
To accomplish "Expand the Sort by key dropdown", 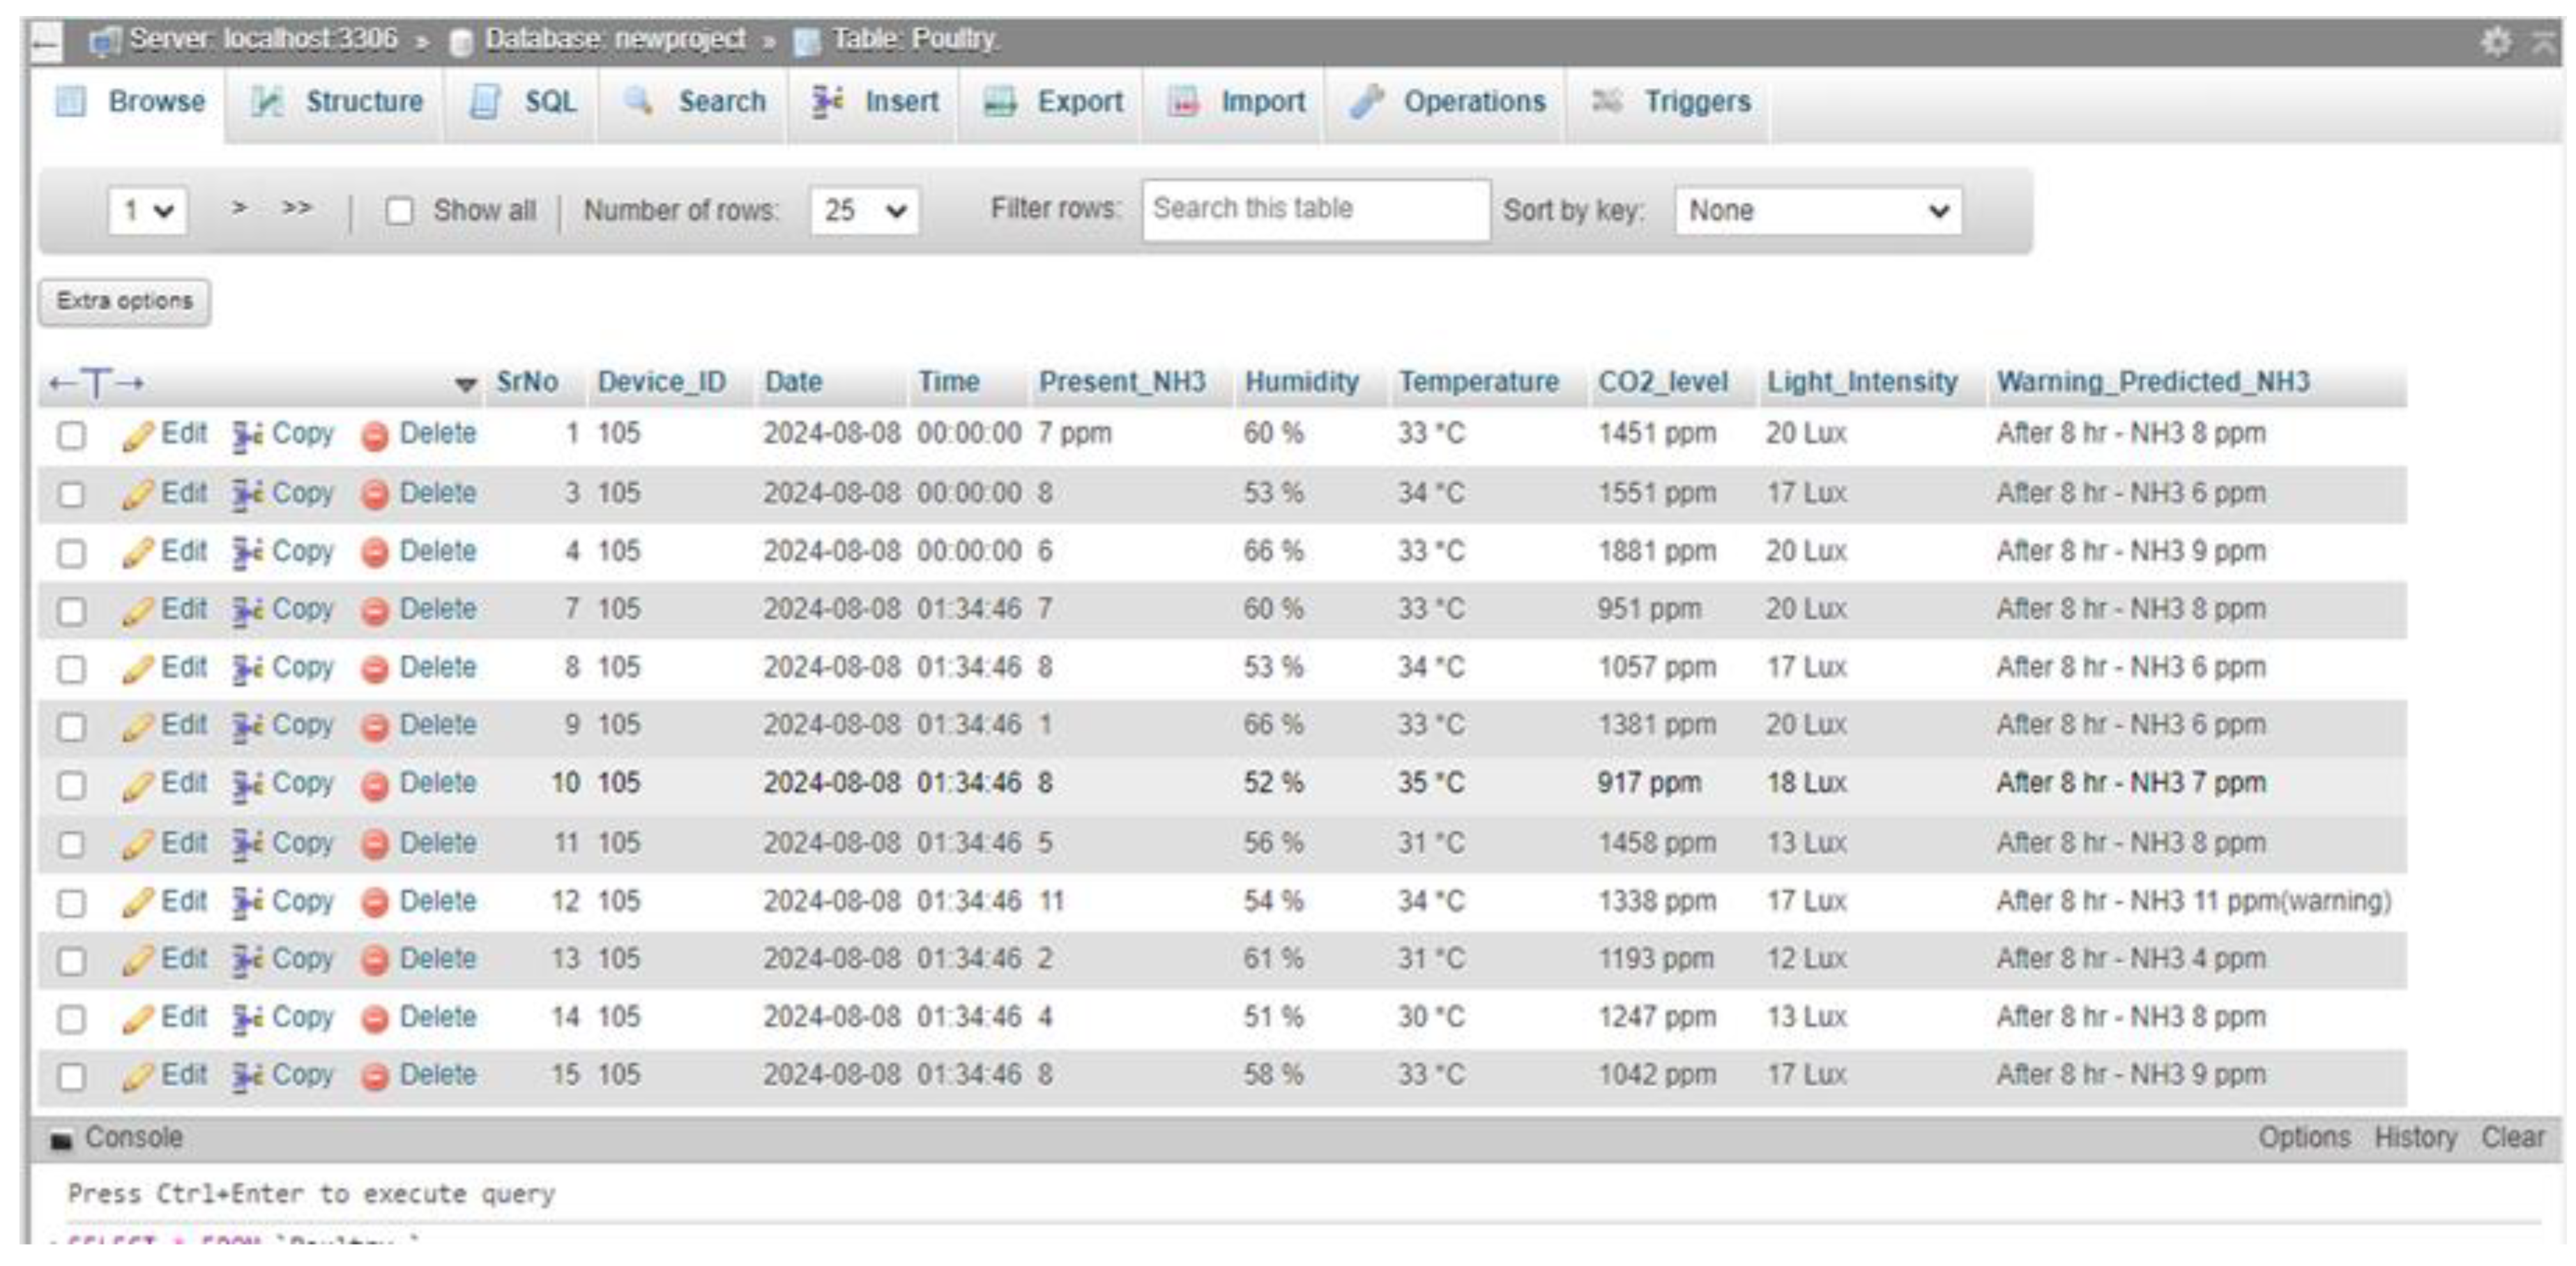I will (1818, 211).
